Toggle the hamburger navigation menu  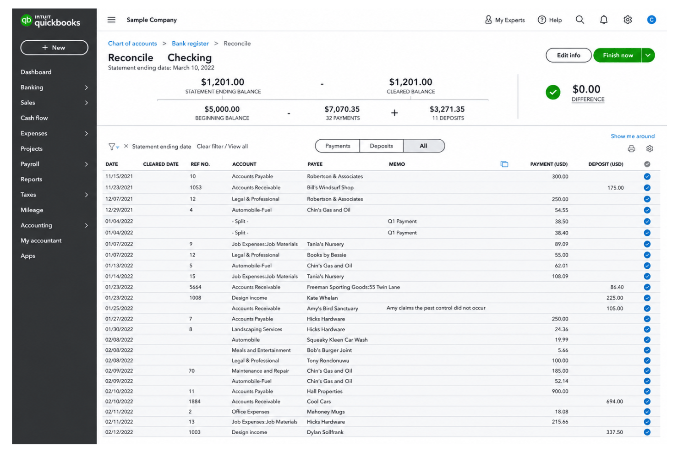111,20
